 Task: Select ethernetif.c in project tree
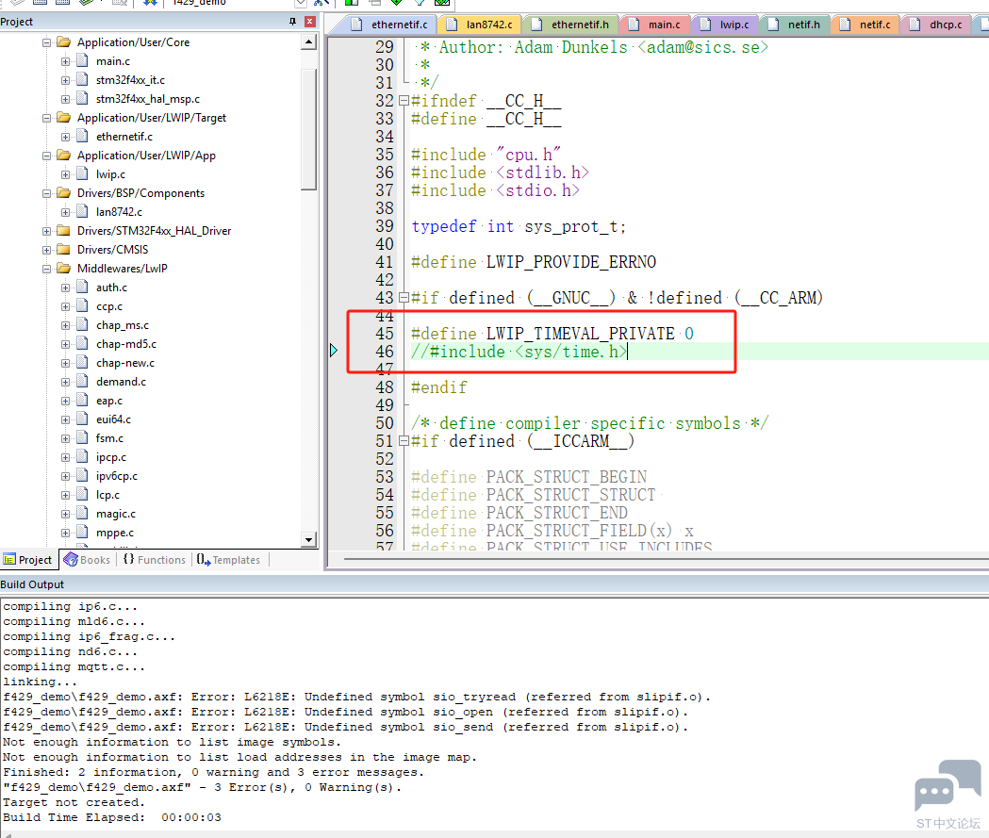click(124, 137)
